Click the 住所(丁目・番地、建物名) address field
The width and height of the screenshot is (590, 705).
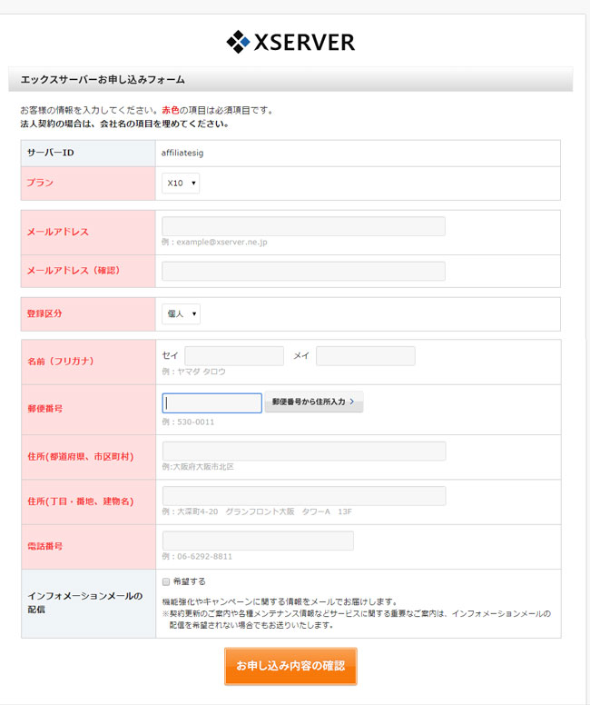click(303, 496)
